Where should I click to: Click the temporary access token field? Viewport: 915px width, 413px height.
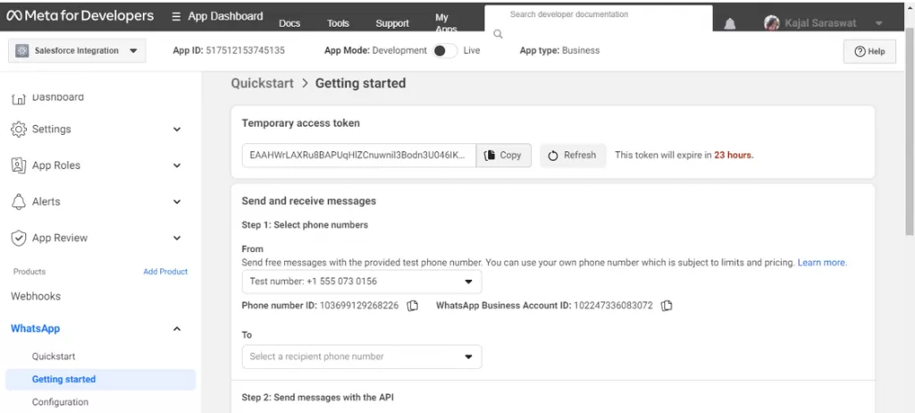[x=359, y=156]
